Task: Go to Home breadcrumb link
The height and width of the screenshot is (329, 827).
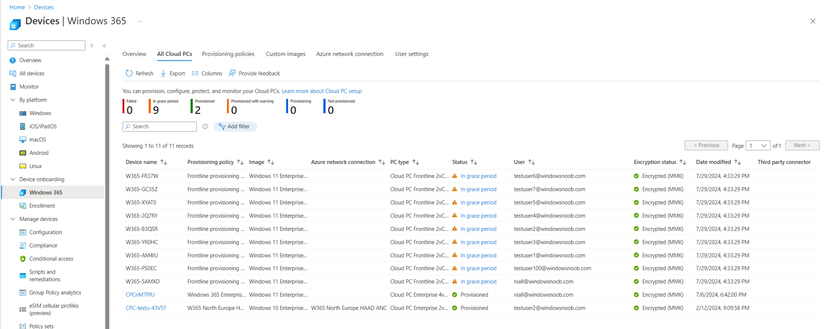Action: point(17,7)
